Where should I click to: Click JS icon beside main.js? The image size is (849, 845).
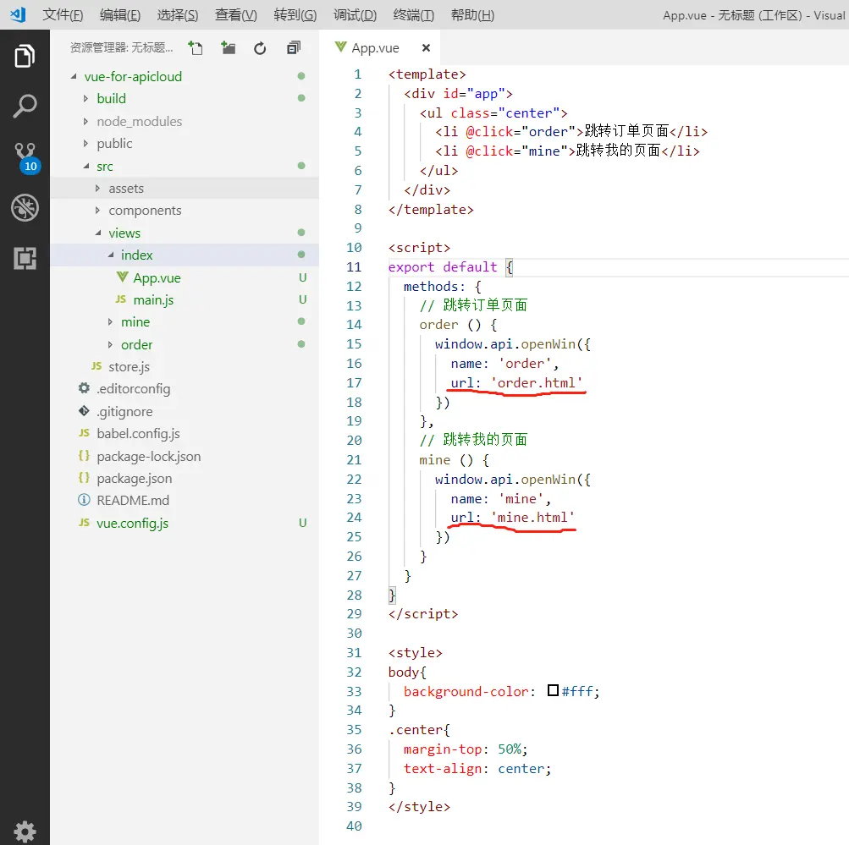120,299
